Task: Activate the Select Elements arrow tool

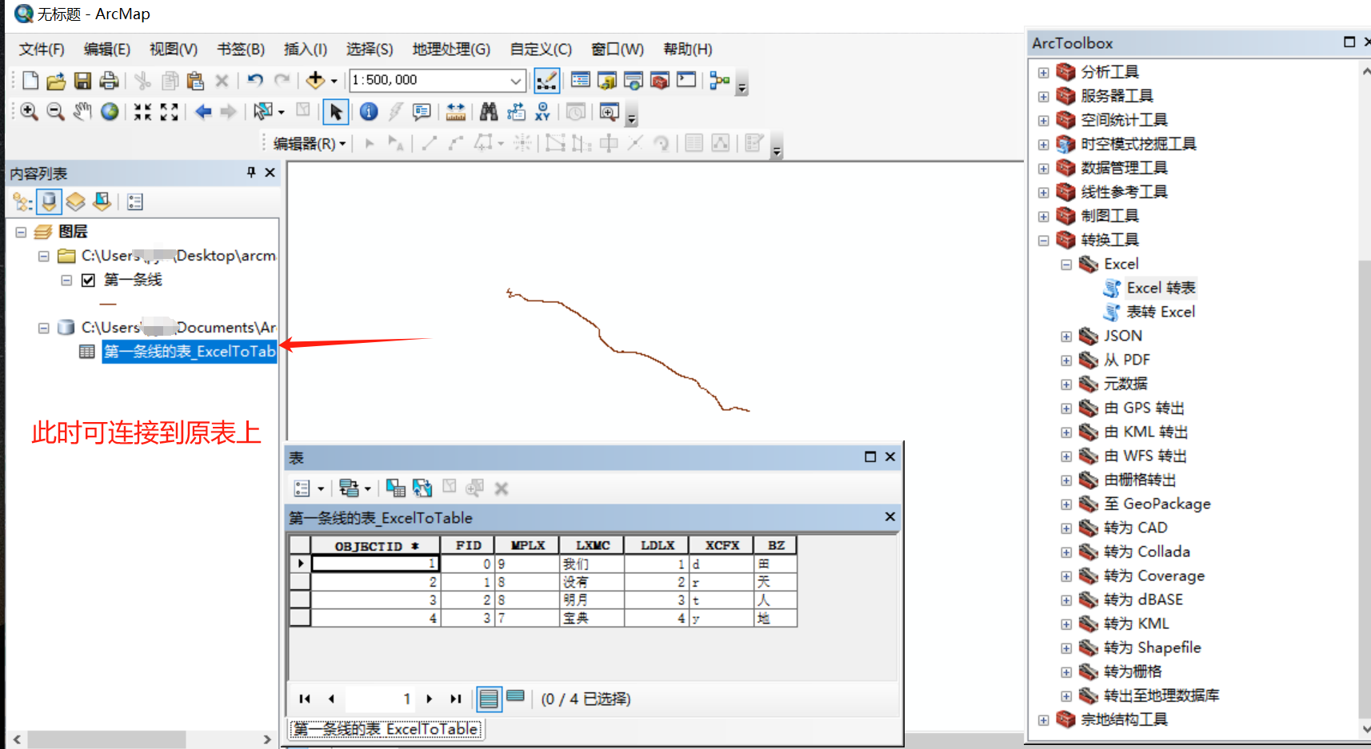Action: coord(336,112)
